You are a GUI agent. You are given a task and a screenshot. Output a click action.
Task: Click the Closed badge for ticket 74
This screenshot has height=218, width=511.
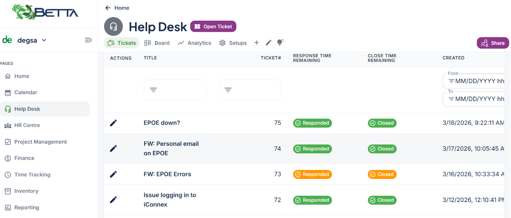382,149
